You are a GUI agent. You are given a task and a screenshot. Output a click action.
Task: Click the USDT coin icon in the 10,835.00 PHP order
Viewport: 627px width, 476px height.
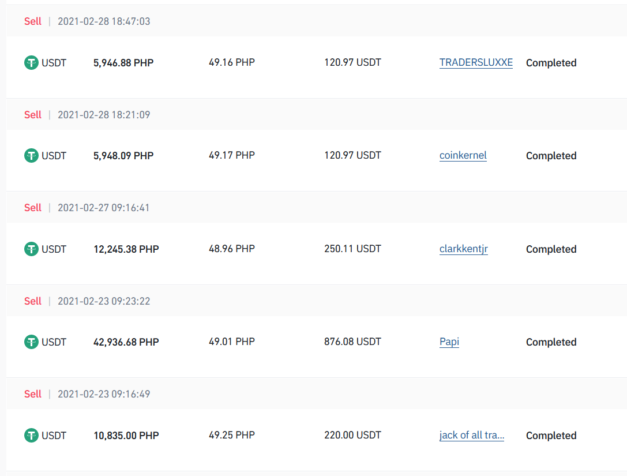click(31, 435)
